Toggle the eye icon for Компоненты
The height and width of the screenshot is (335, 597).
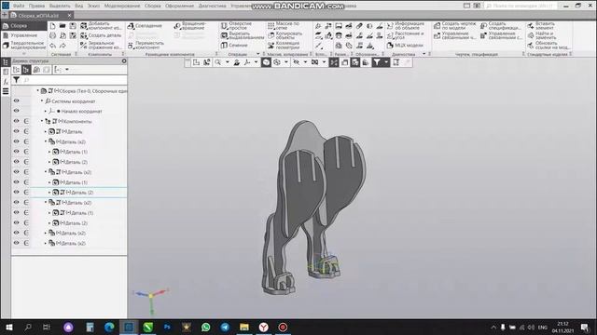pyautogui.click(x=17, y=121)
